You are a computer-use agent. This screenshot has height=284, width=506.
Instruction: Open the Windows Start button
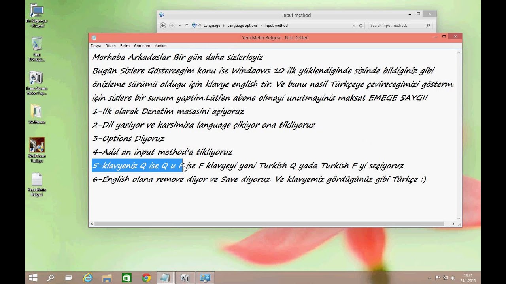[x=33, y=278]
